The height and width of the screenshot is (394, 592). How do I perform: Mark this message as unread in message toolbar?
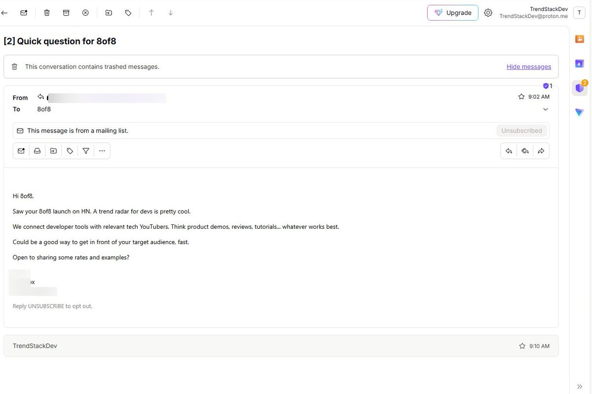pos(21,151)
